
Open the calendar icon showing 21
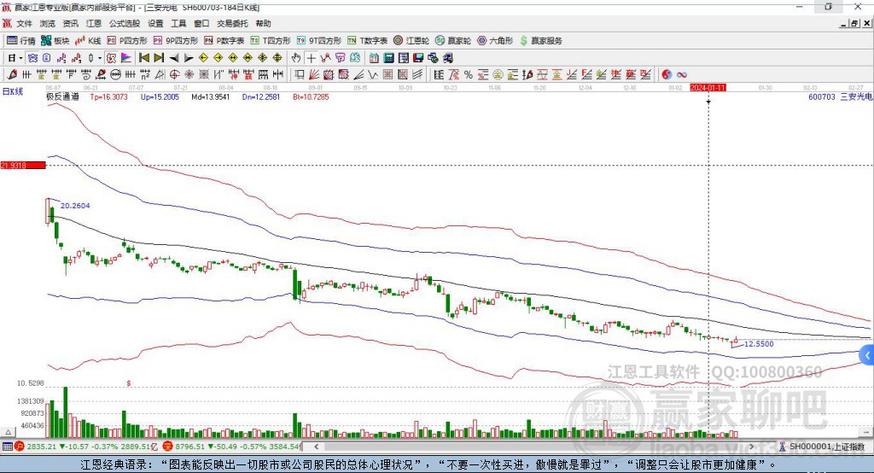tap(374, 58)
